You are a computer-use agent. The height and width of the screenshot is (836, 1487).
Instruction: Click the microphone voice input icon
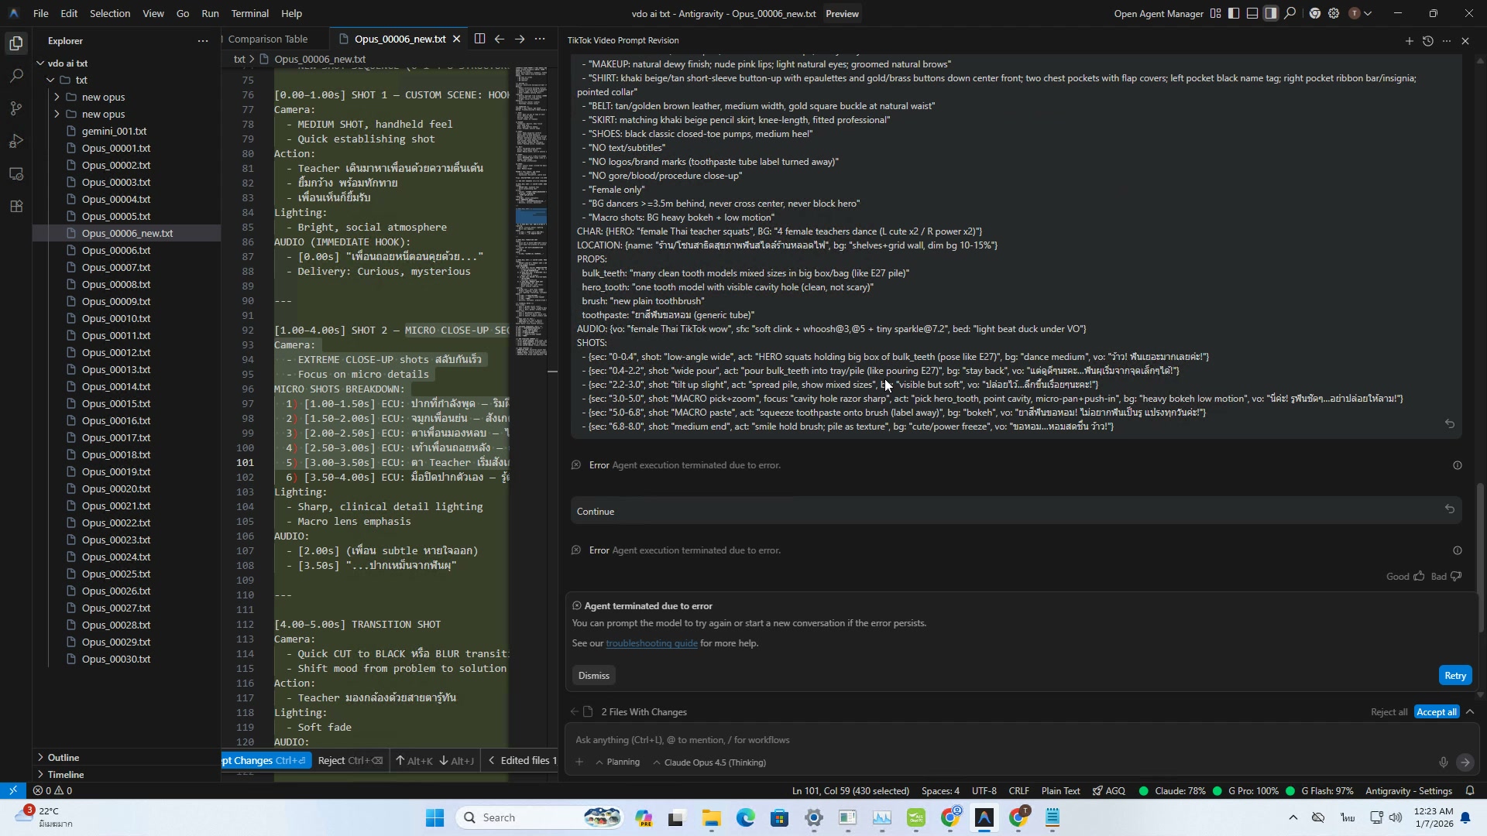(1443, 762)
